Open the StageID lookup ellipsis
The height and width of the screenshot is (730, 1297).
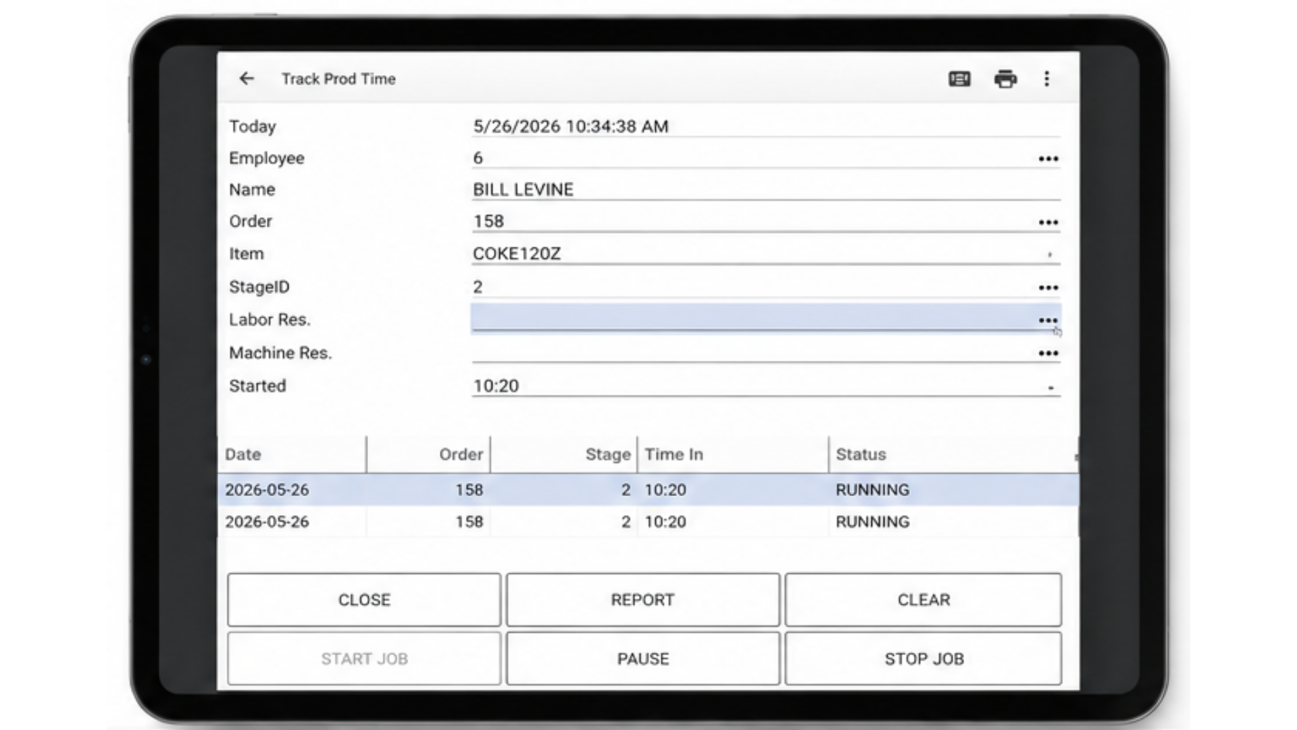(1048, 288)
